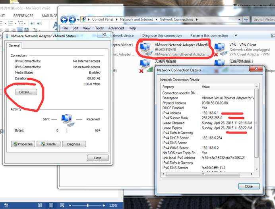Select VPN - VPN Client adapter icon
Viewport: 275px width, 209px height.
220,49
